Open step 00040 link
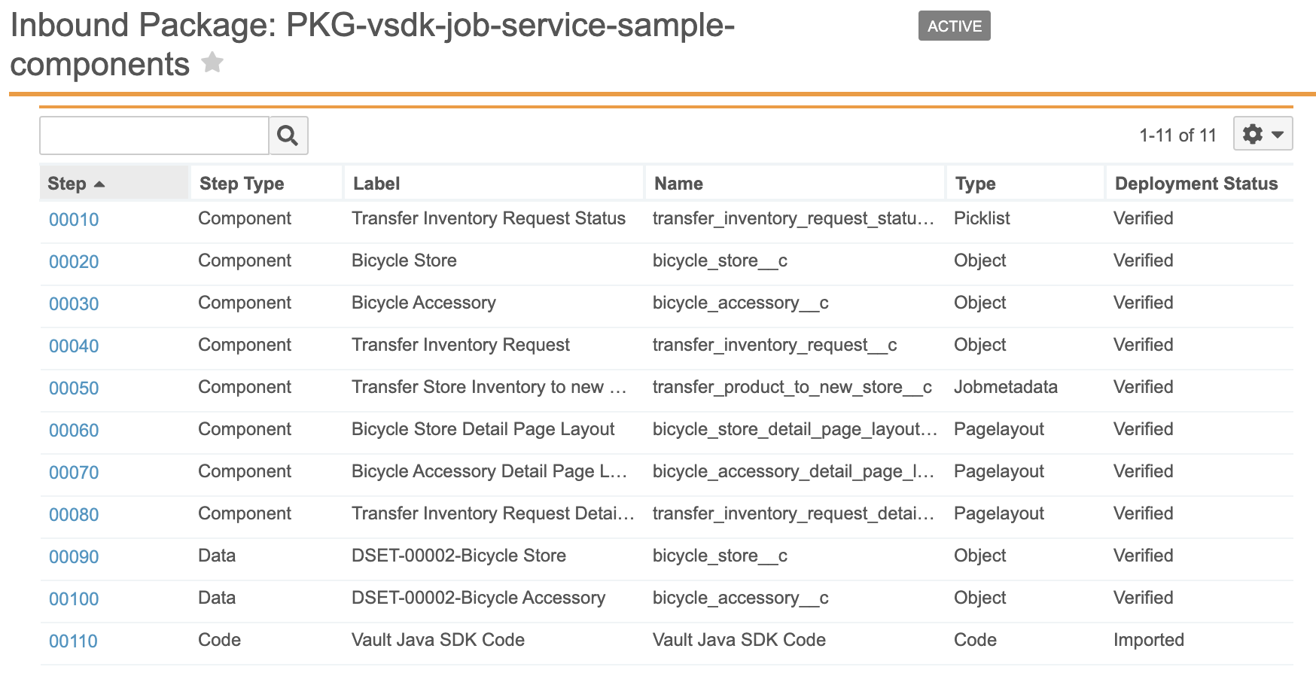The height and width of the screenshot is (673, 1316). coord(74,346)
